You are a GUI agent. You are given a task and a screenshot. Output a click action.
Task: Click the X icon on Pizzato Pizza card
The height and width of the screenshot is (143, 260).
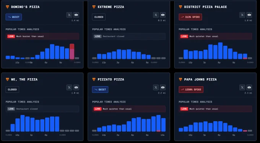point(156,87)
